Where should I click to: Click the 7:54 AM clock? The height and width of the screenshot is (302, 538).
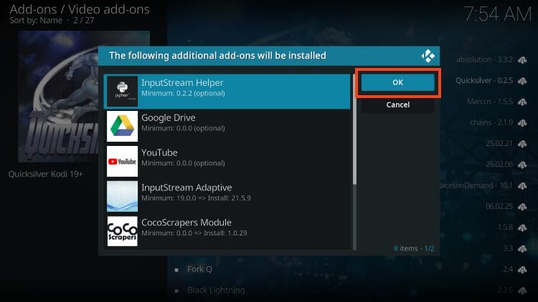click(498, 15)
